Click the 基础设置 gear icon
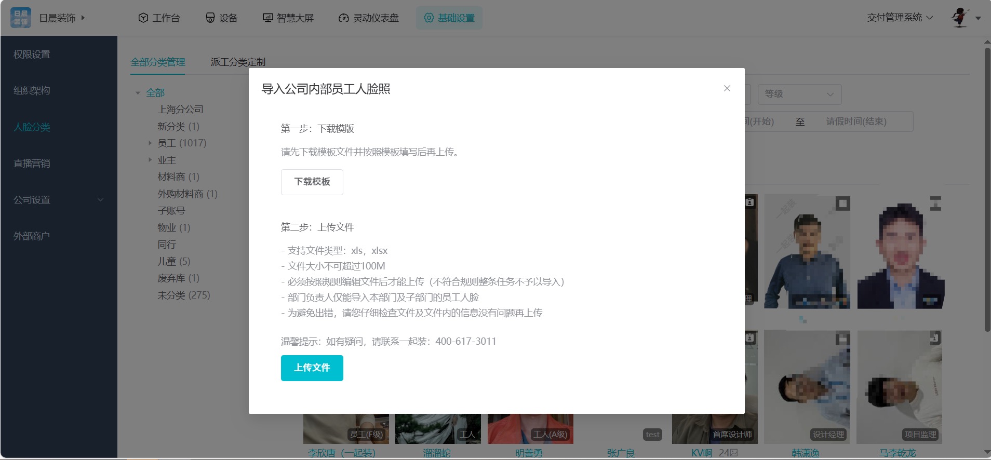Screen dimensions: 991x460 (x=428, y=18)
